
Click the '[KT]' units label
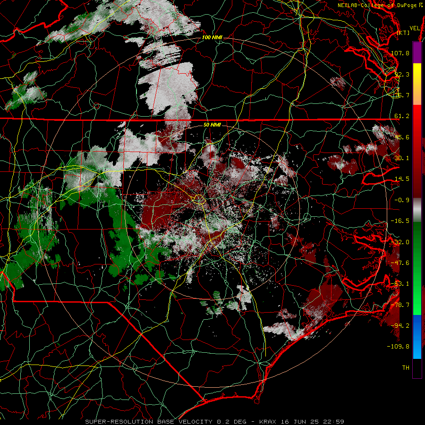(403, 33)
